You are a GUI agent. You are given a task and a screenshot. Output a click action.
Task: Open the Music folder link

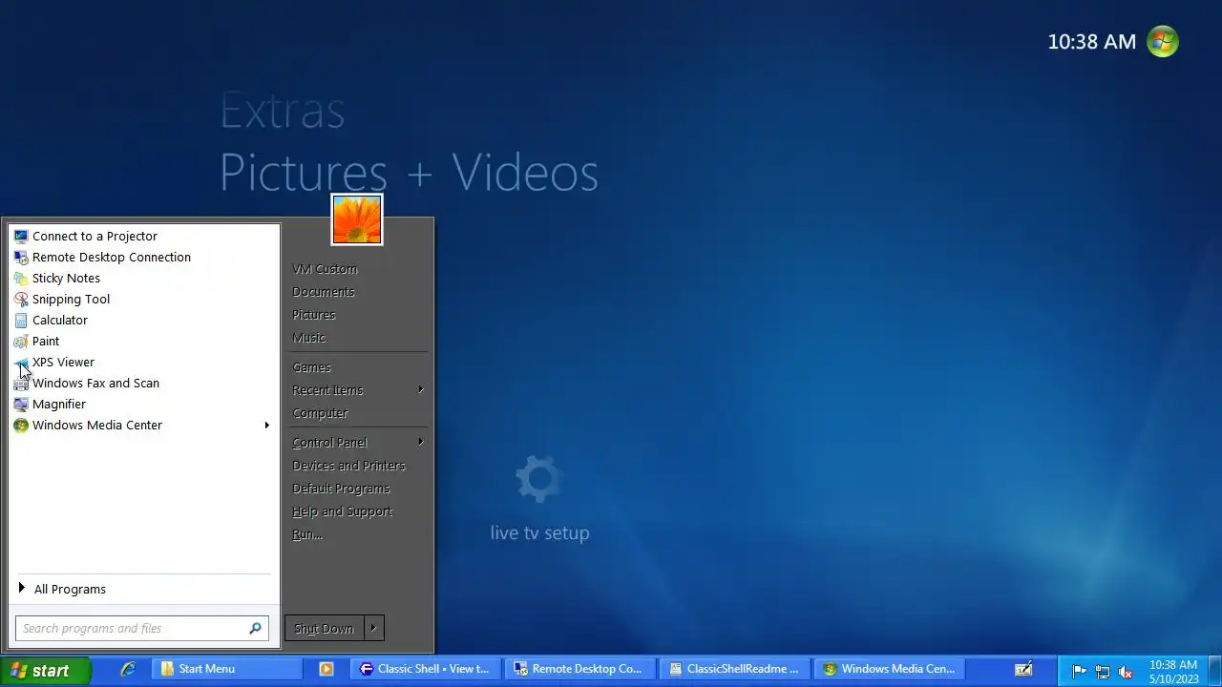[308, 338]
